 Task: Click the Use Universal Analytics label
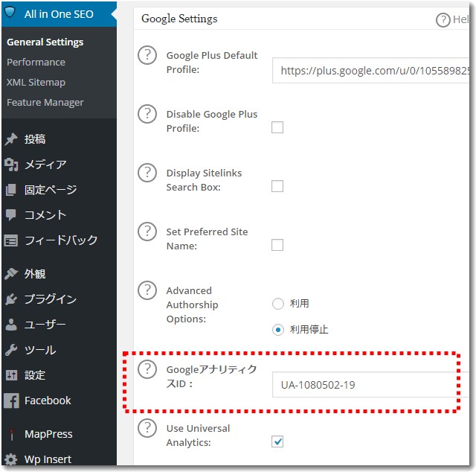(198, 436)
